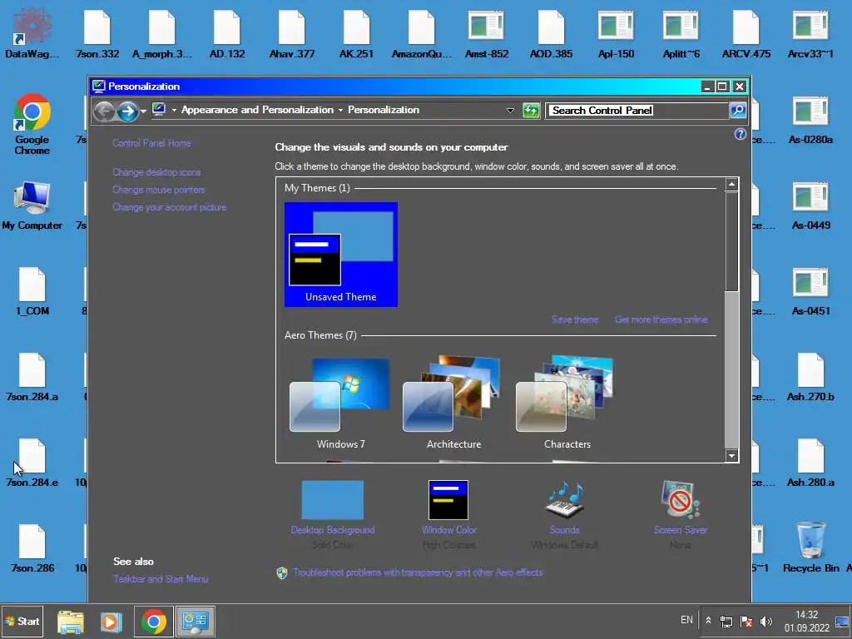Select the Apl-150 desktop icon
The image size is (852, 639).
616,34
